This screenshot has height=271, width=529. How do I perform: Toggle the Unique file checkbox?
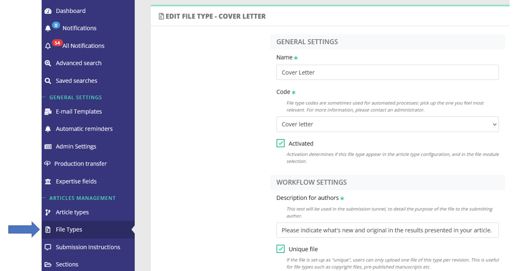(280, 249)
